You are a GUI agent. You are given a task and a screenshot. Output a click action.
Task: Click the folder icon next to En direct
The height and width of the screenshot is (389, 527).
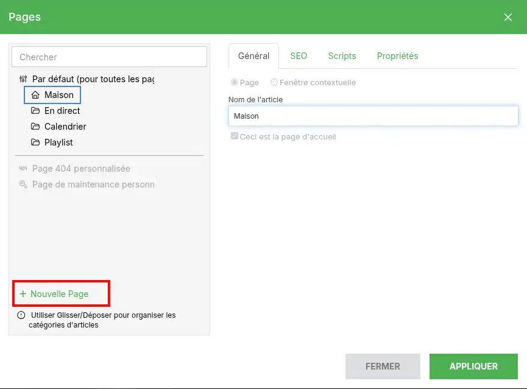[x=35, y=111]
